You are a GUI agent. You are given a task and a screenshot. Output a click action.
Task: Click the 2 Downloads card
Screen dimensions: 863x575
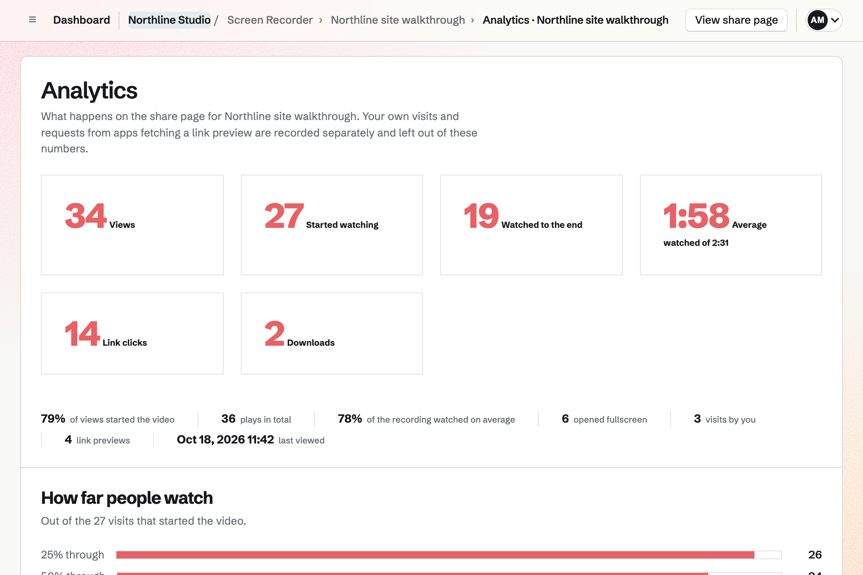[332, 333]
